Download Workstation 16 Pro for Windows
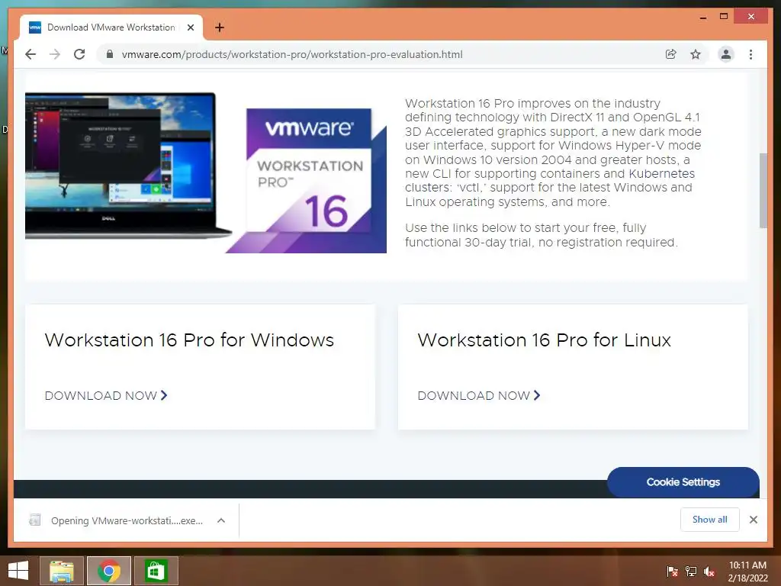 coord(105,396)
